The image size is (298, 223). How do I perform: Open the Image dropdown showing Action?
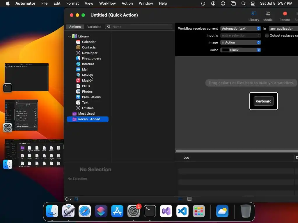tap(240, 42)
